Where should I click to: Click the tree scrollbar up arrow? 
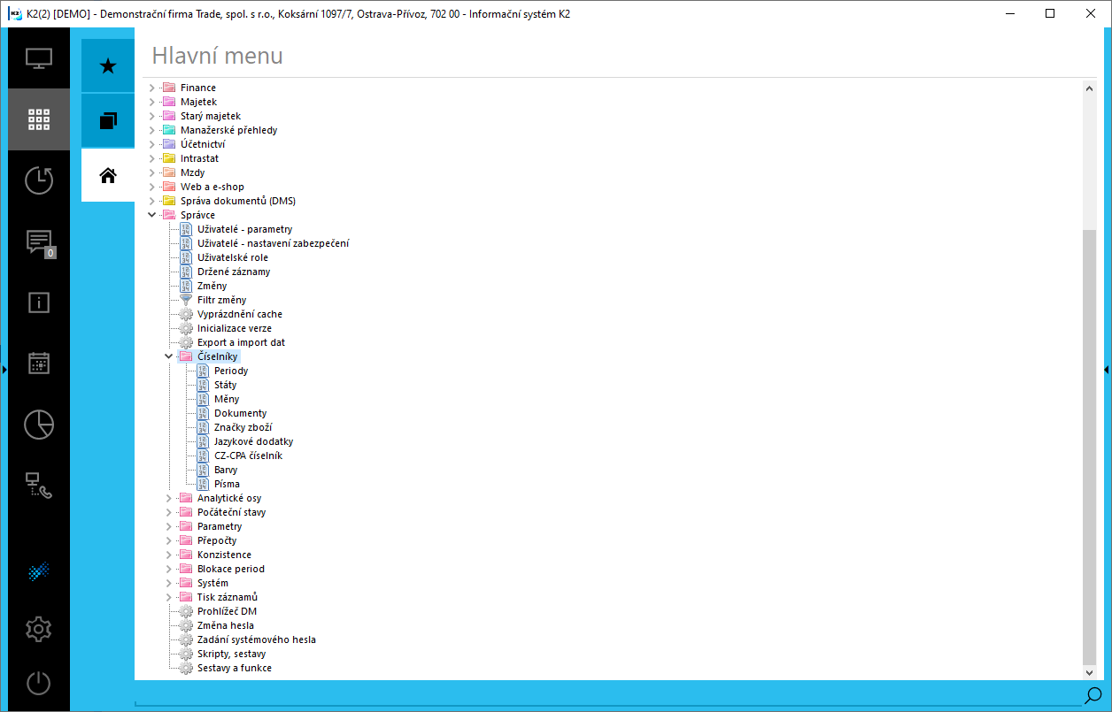(x=1090, y=87)
